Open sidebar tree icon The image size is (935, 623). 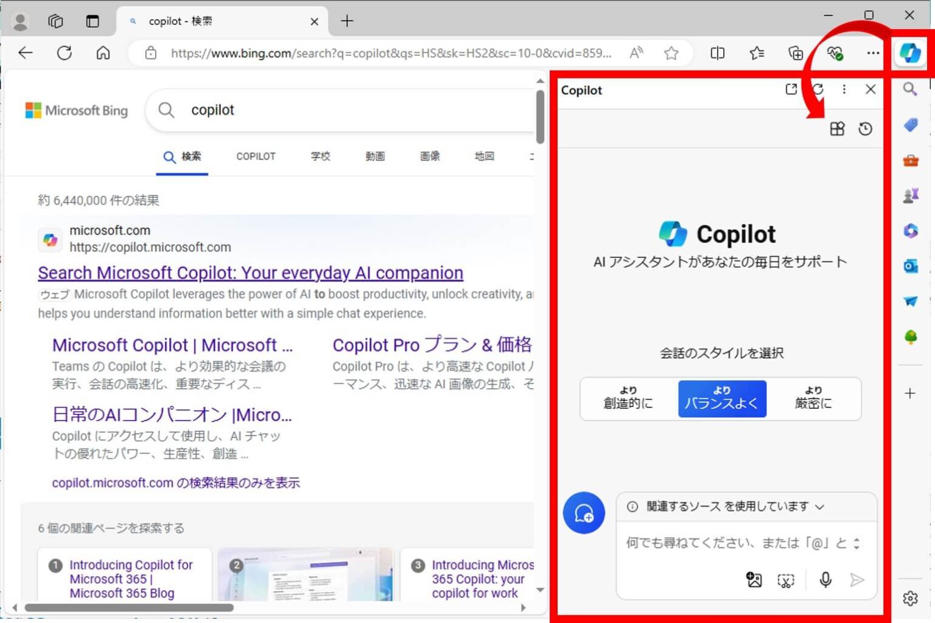pos(910,336)
